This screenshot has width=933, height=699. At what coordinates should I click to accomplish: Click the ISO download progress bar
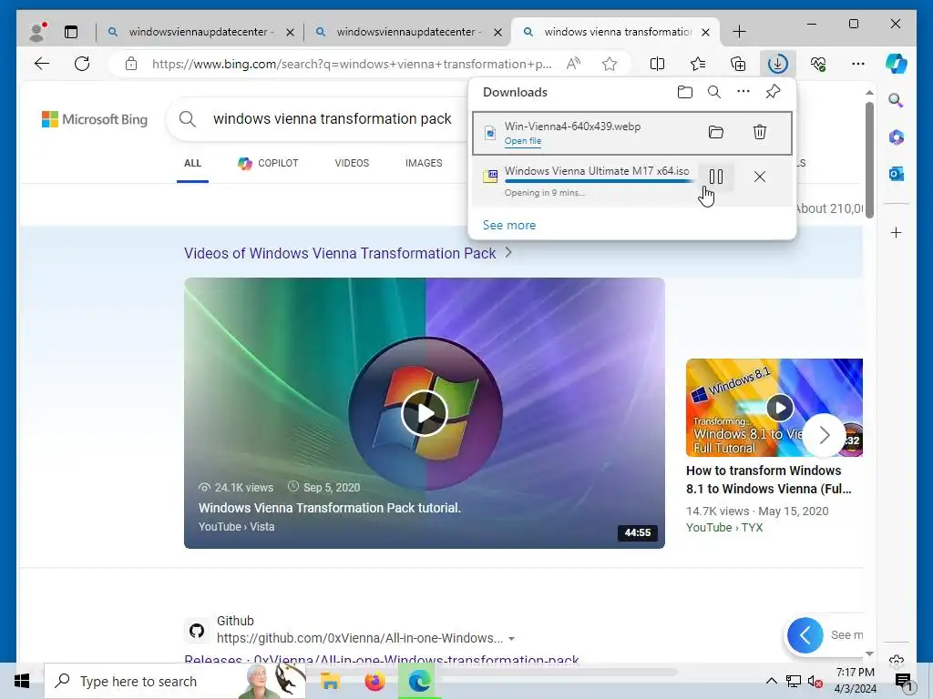click(x=599, y=181)
